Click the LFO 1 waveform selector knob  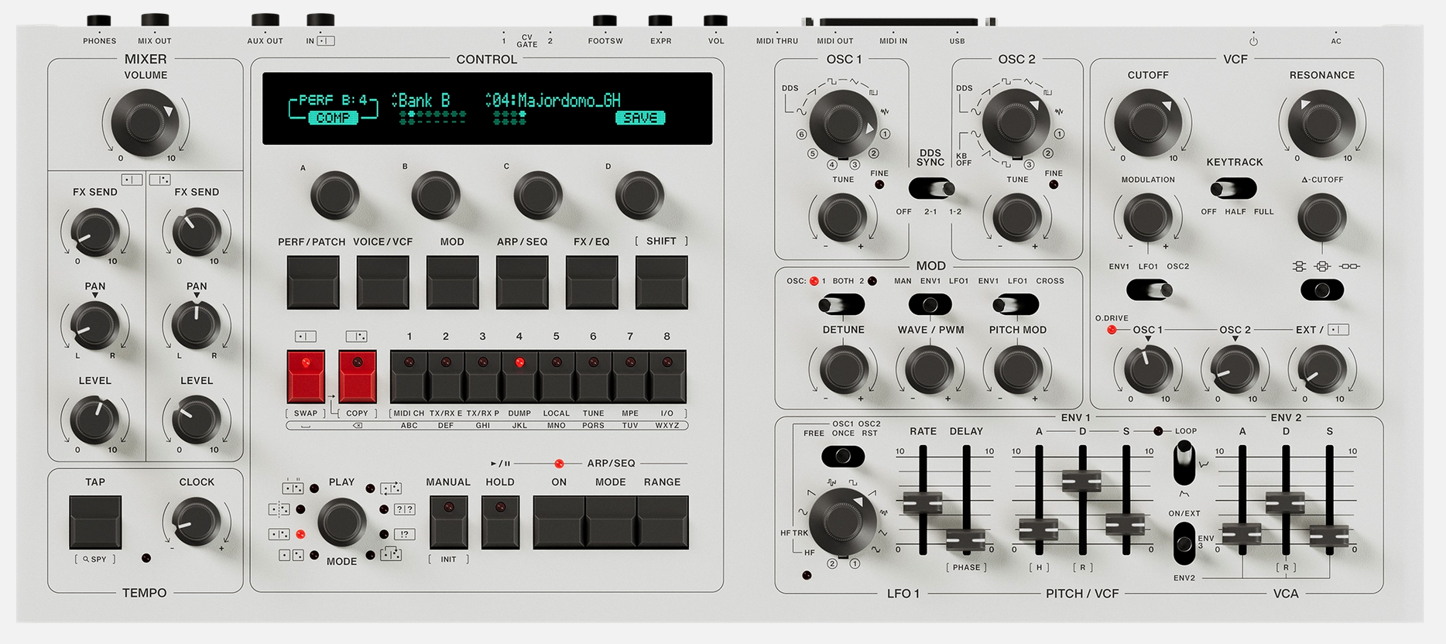(x=843, y=521)
